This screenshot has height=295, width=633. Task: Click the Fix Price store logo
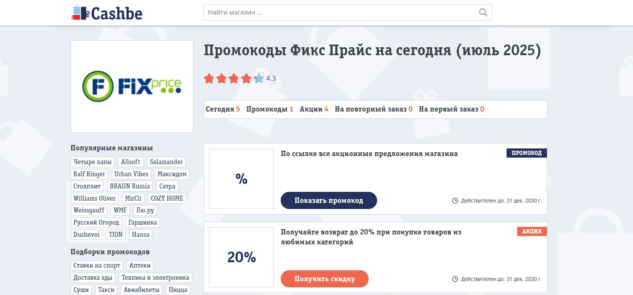[132, 86]
